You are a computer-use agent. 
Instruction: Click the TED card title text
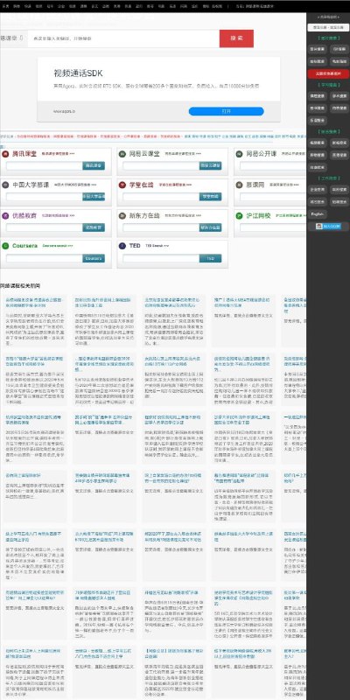tap(135, 246)
